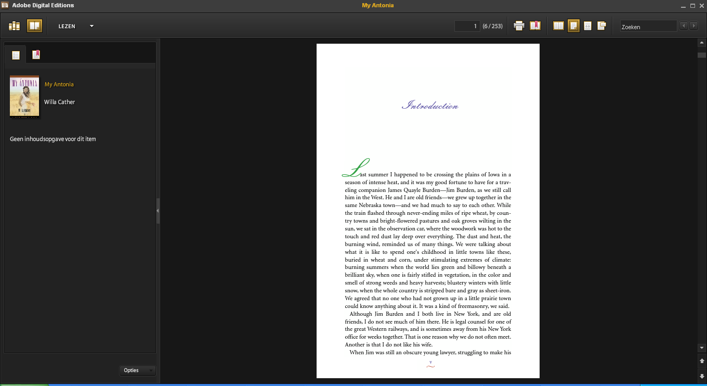The width and height of the screenshot is (707, 386).
Task: Click the Zoeken search field
Action: tap(648, 26)
